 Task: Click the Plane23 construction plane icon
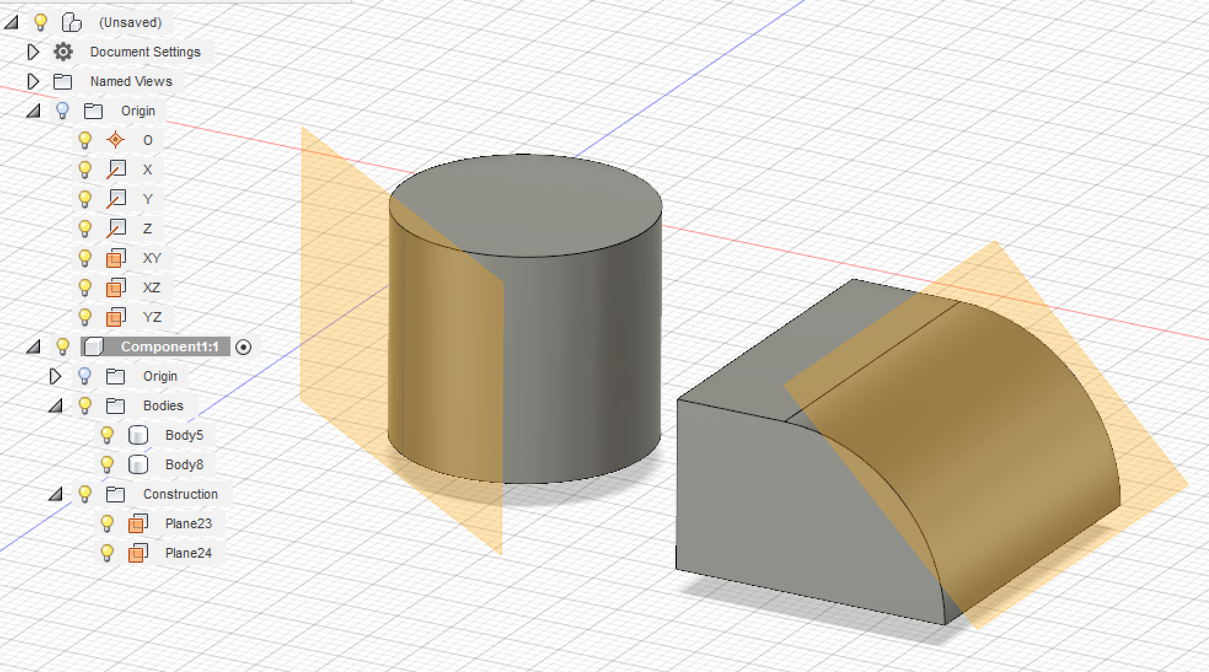tap(139, 523)
